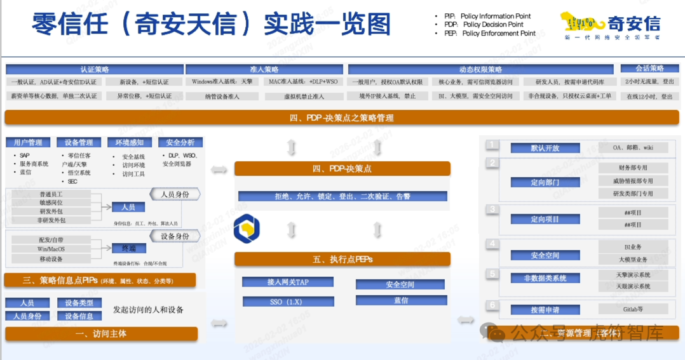Select the number 1 badge beside 默认开放
Screen dimensions: 685x360
tap(492, 145)
